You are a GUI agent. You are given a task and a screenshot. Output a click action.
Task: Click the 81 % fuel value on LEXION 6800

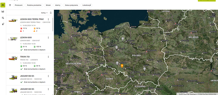tap(25, 47)
